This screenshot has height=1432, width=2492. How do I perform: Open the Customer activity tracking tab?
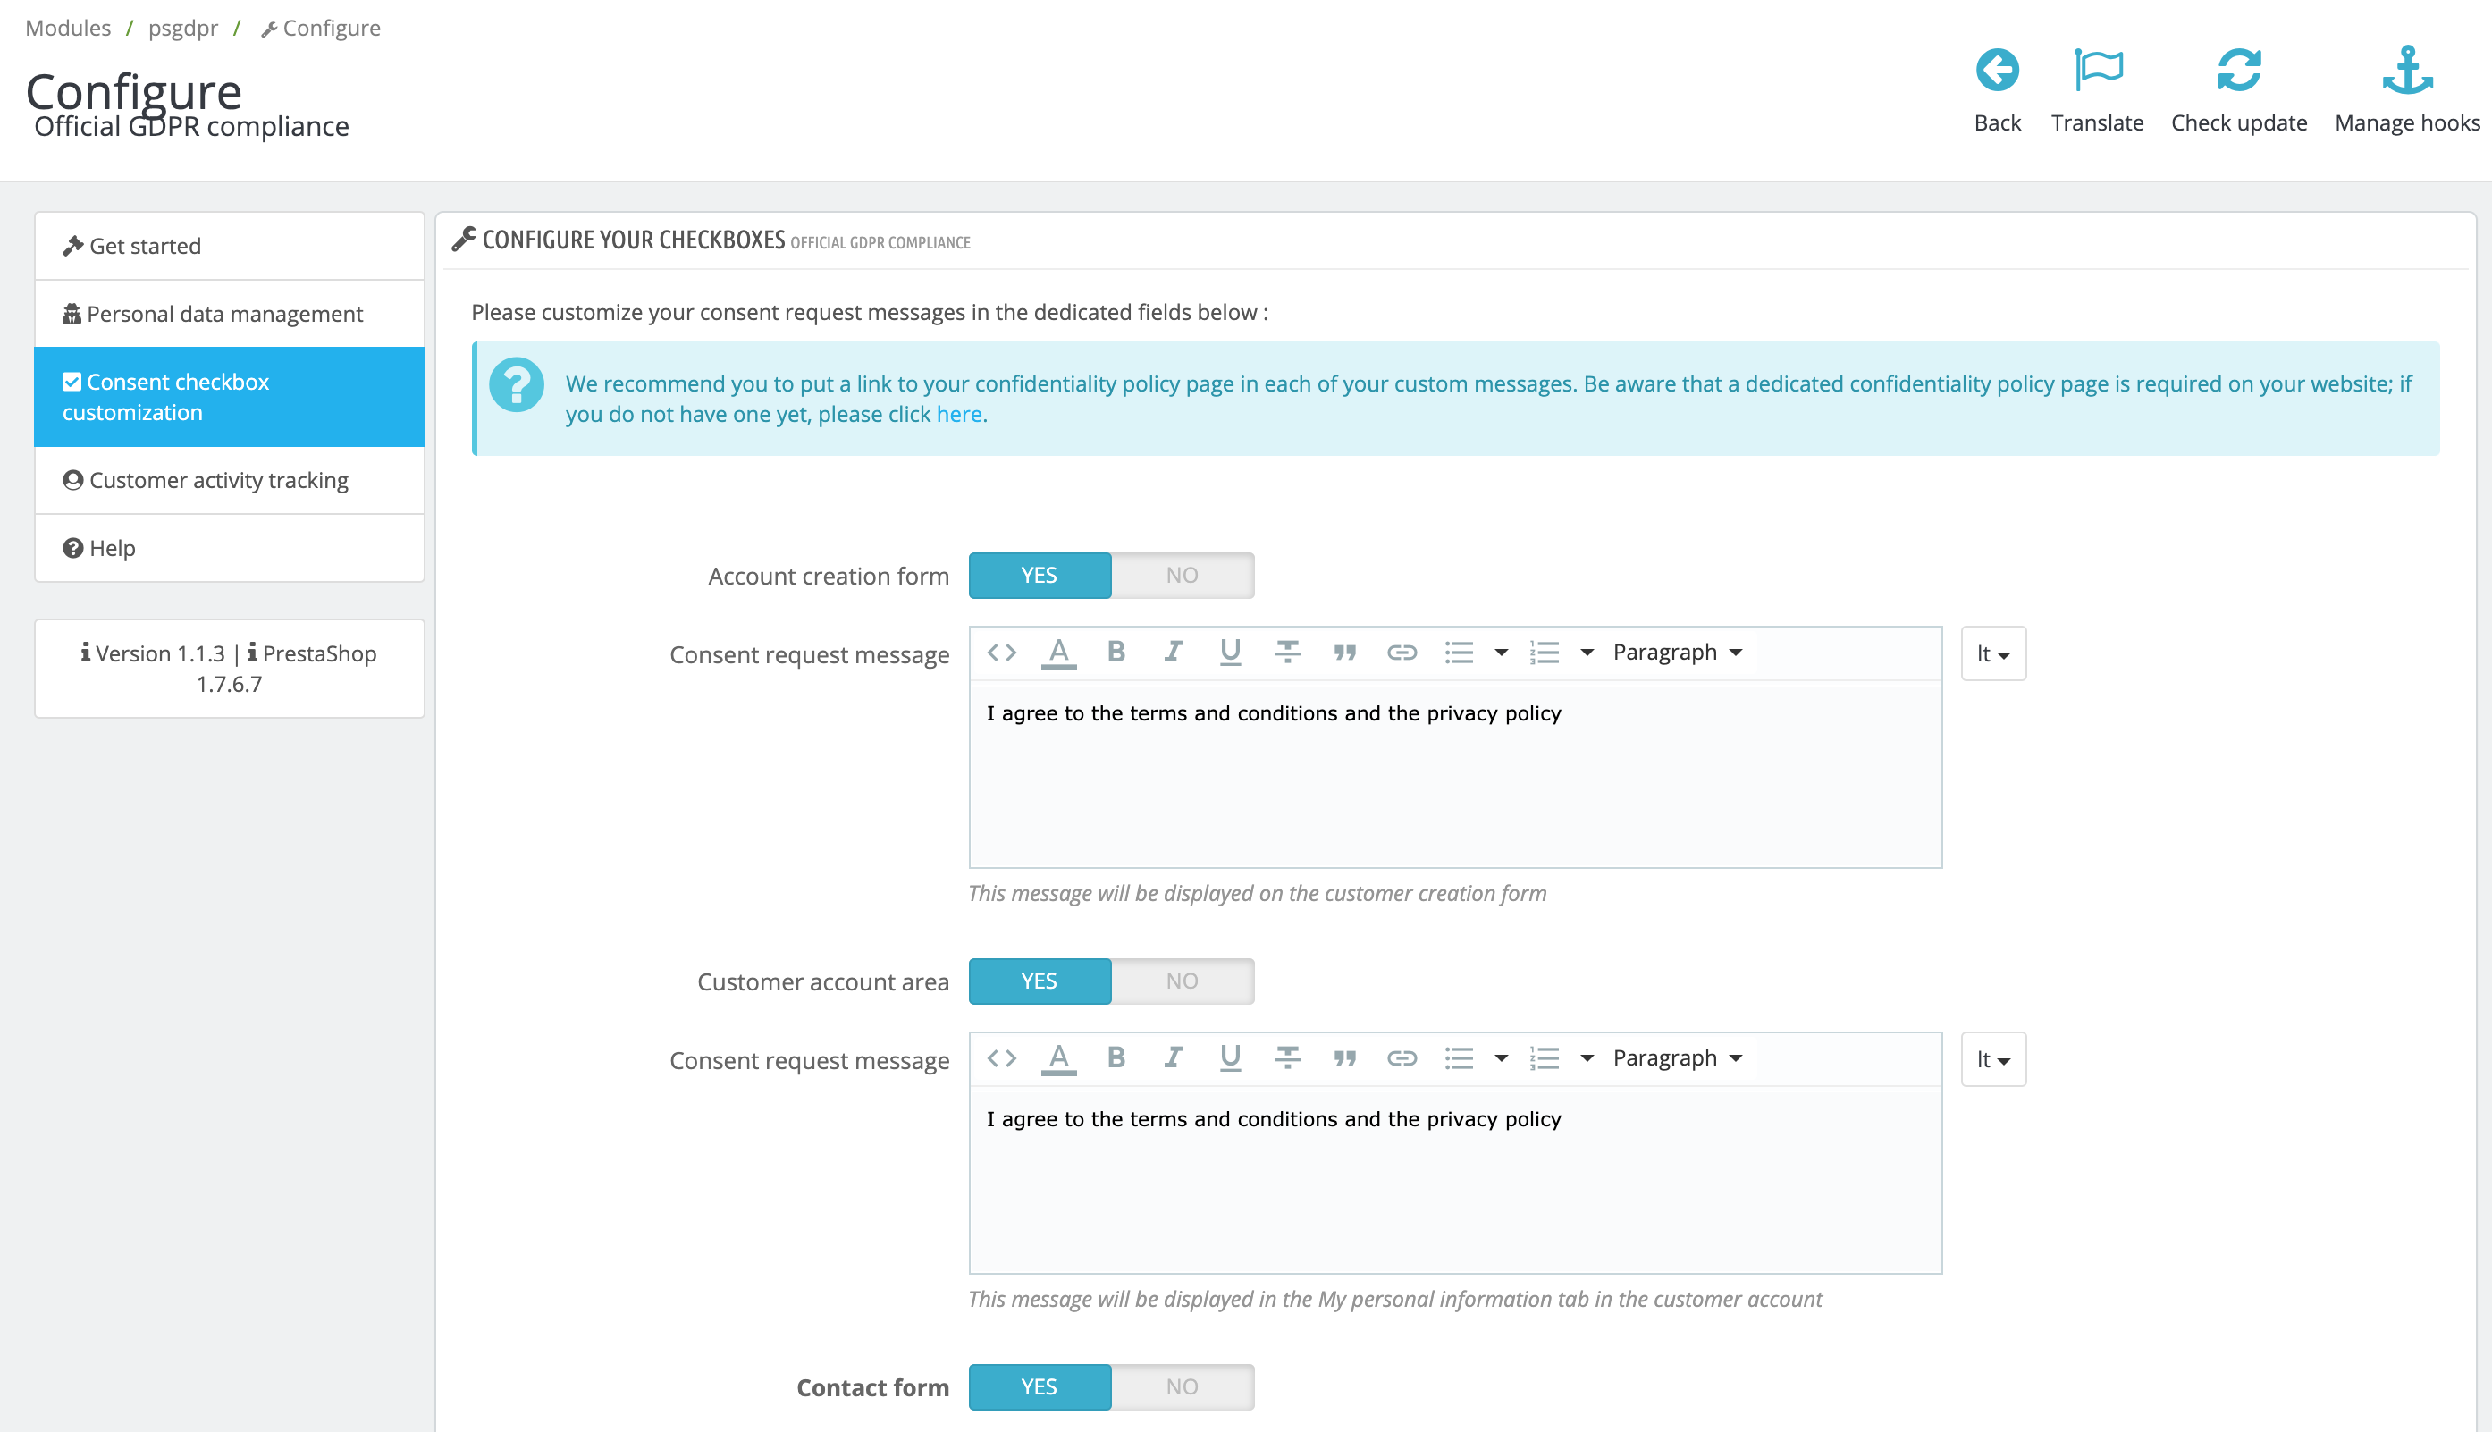pos(218,480)
